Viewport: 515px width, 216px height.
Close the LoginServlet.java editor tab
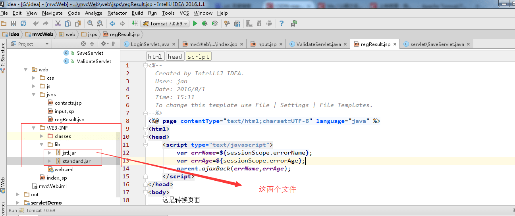pyautogui.click(x=174, y=44)
